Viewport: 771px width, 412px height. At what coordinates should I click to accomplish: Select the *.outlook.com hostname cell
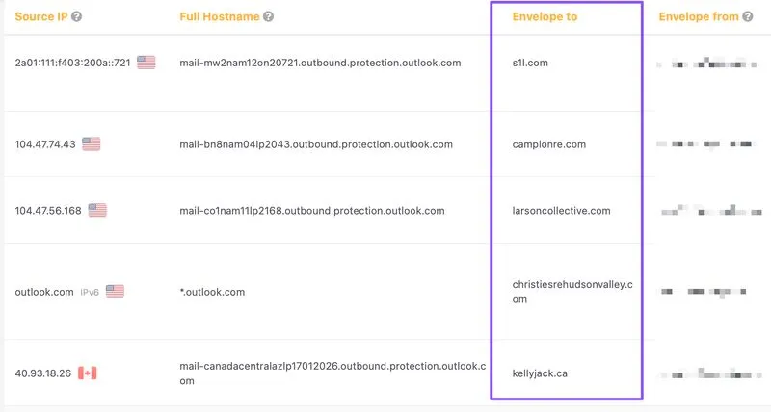pyautogui.click(x=212, y=292)
